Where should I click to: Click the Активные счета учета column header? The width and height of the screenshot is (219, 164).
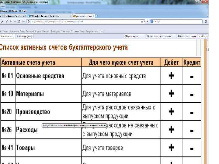coord(41,62)
